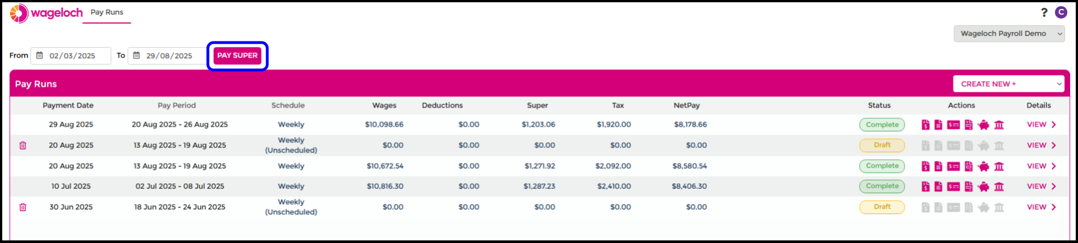Click piggy bank super icon for 29 Aug run
This screenshot has width=1078, height=243.
pyautogui.click(x=983, y=125)
